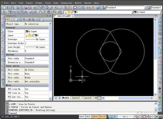Switch to Layout1 tab
Screen dimensions: 163x119
tap(76, 98)
